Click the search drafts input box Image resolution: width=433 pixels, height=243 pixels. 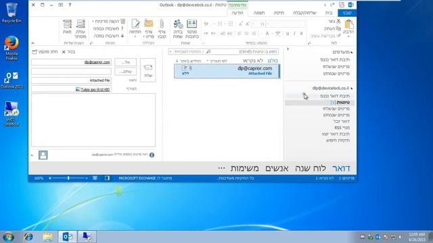[x=242, y=51]
